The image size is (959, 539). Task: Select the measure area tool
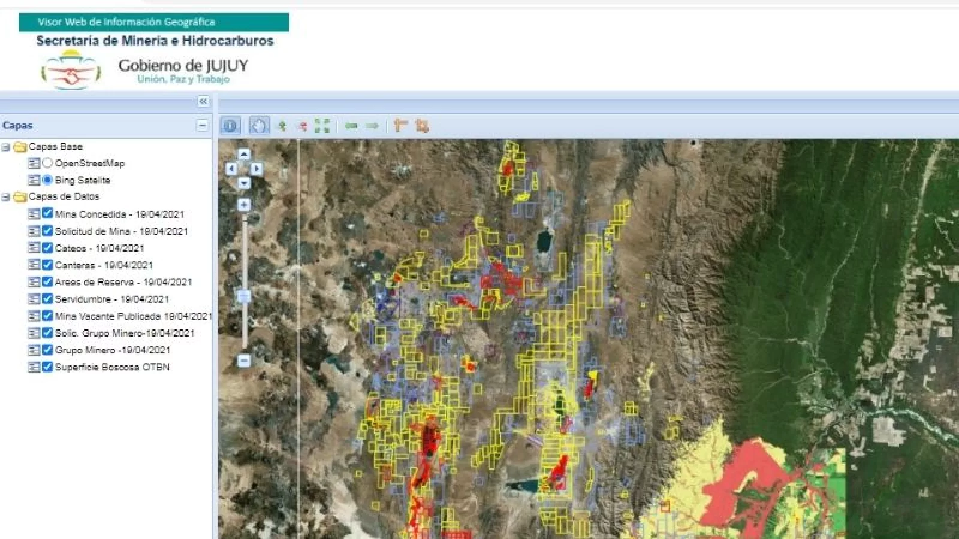coord(422,126)
